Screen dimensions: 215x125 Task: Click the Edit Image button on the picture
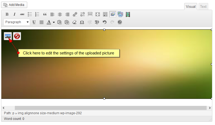8,36
